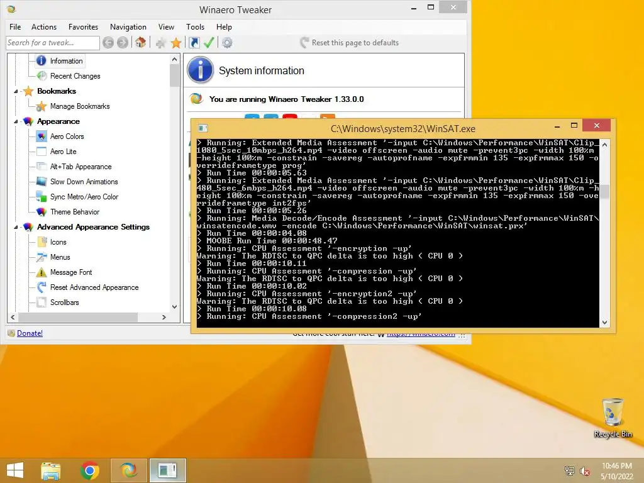Click the Sync Metro/Aero Color icon

pyautogui.click(x=41, y=197)
